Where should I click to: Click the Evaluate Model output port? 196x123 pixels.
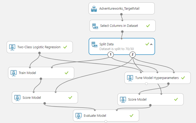[106, 121]
